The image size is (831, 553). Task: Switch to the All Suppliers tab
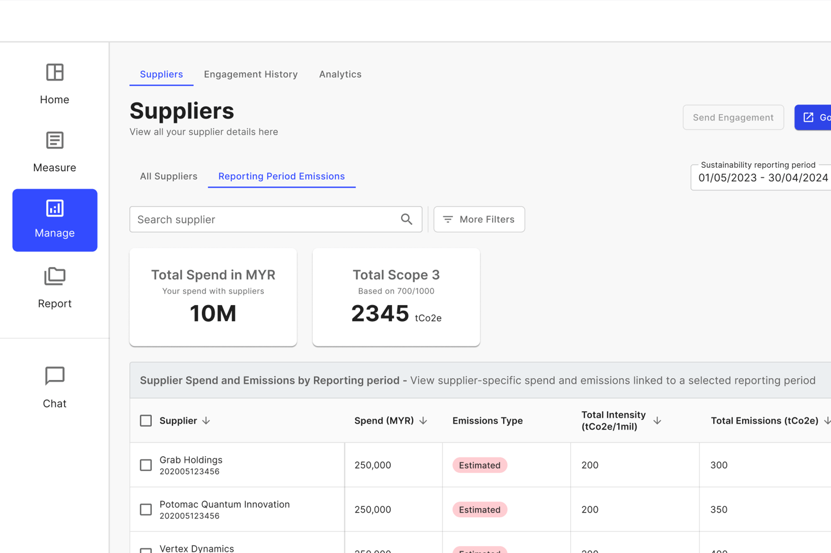pos(169,176)
